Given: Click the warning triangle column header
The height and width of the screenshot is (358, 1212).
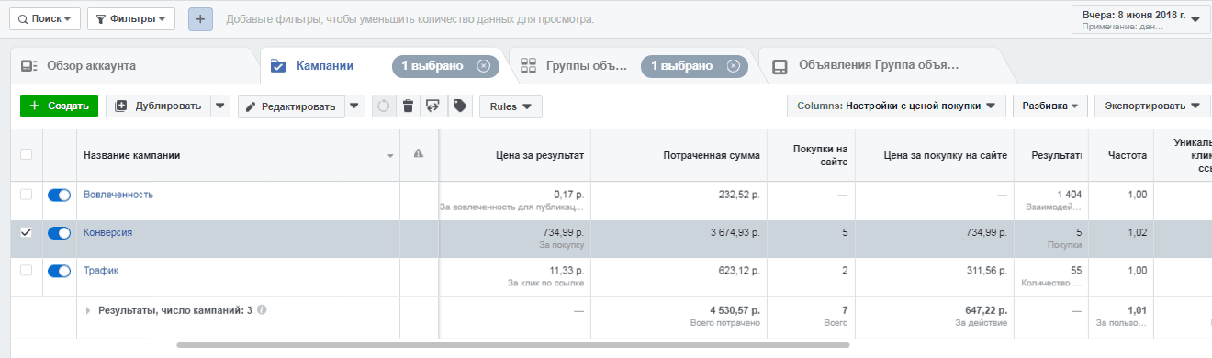Looking at the screenshot, I should [419, 154].
